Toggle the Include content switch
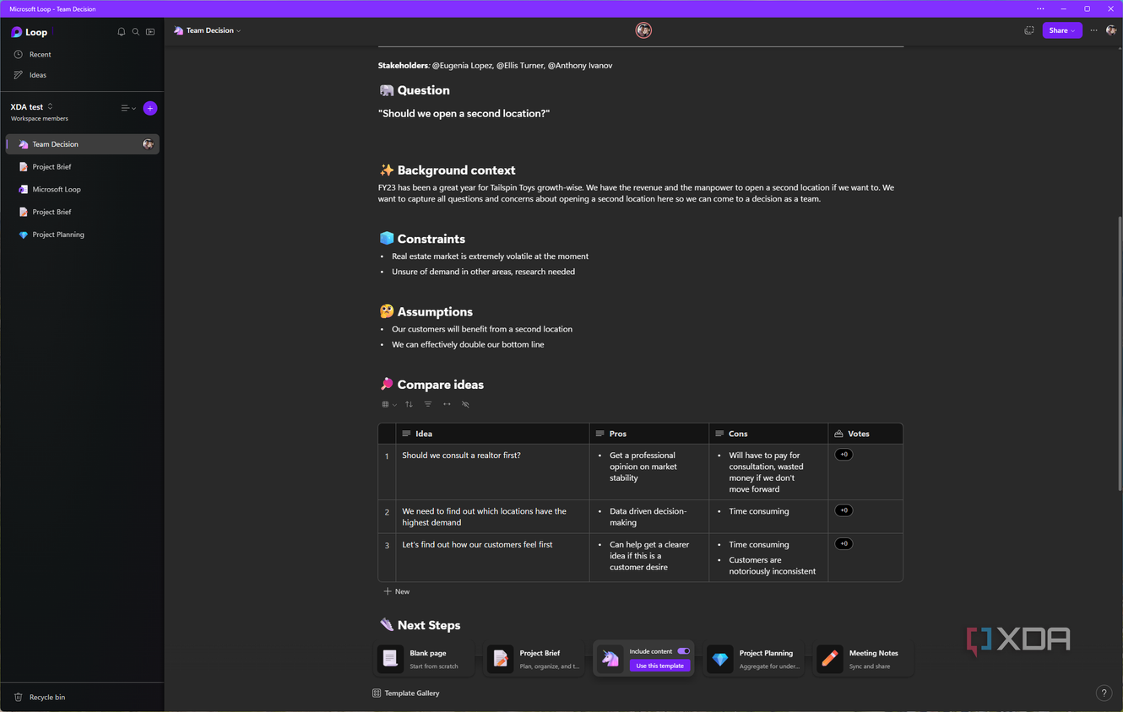Viewport: 1123px width, 712px height. [x=683, y=651]
